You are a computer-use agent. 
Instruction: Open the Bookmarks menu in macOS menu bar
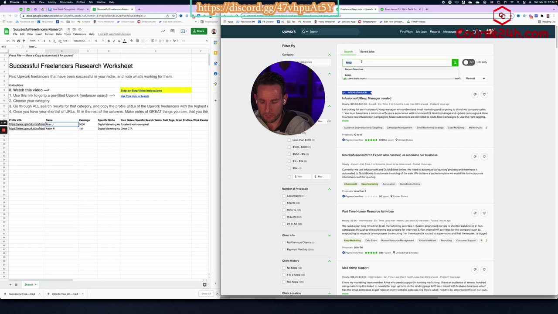coord(66,2)
